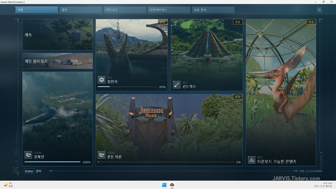Click the collapse arrows icon beside the tabs
This screenshot has height=189, width=336.
[319, 10]
